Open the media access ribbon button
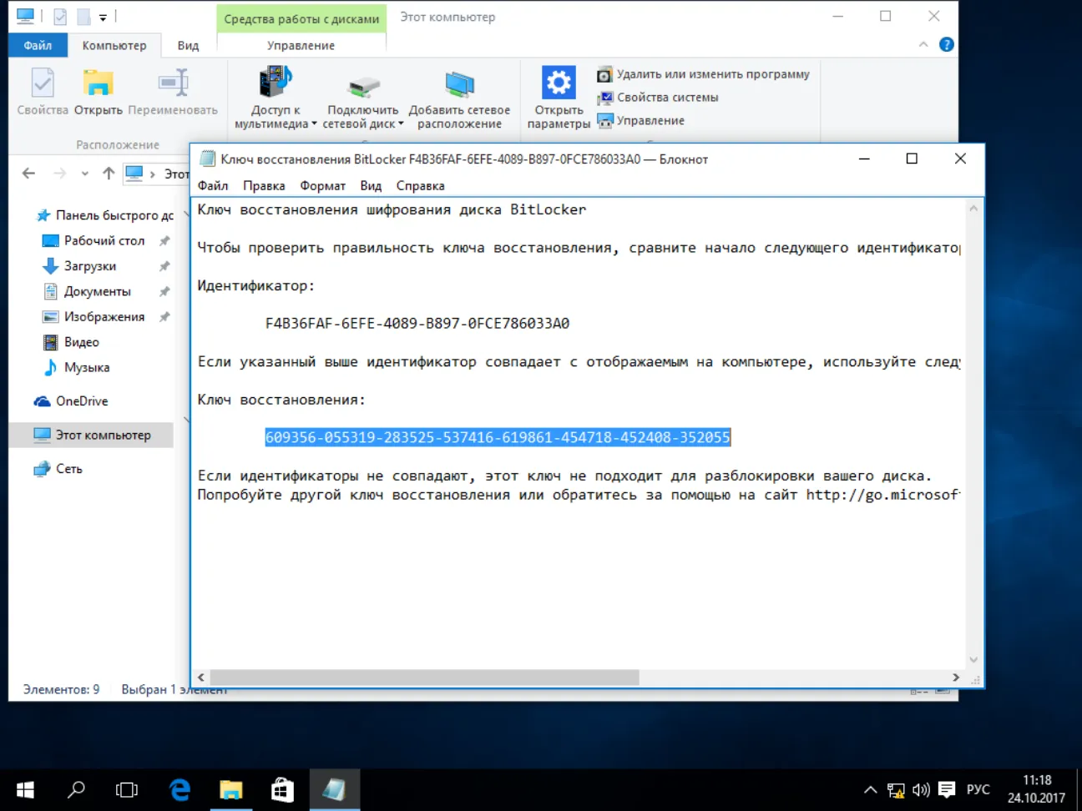Viewport: 1082px width, 811px height. point(276,98)
